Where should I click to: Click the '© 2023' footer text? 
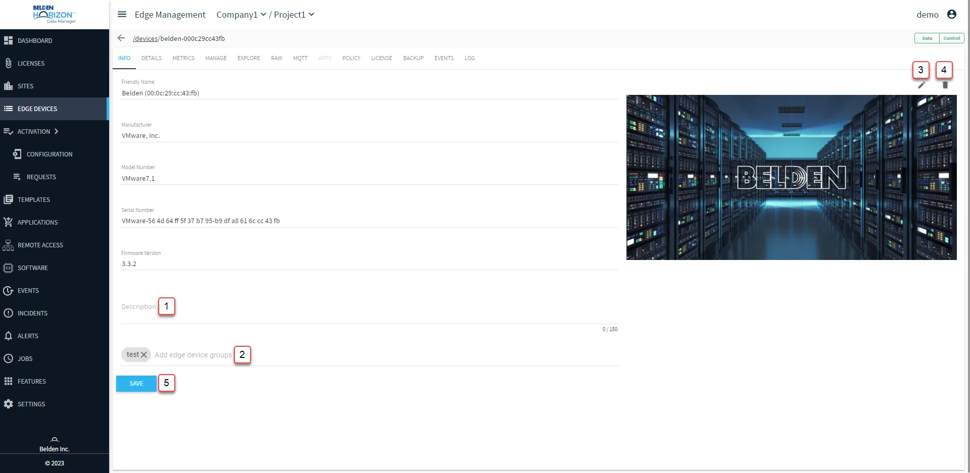(x=55, y=463)
